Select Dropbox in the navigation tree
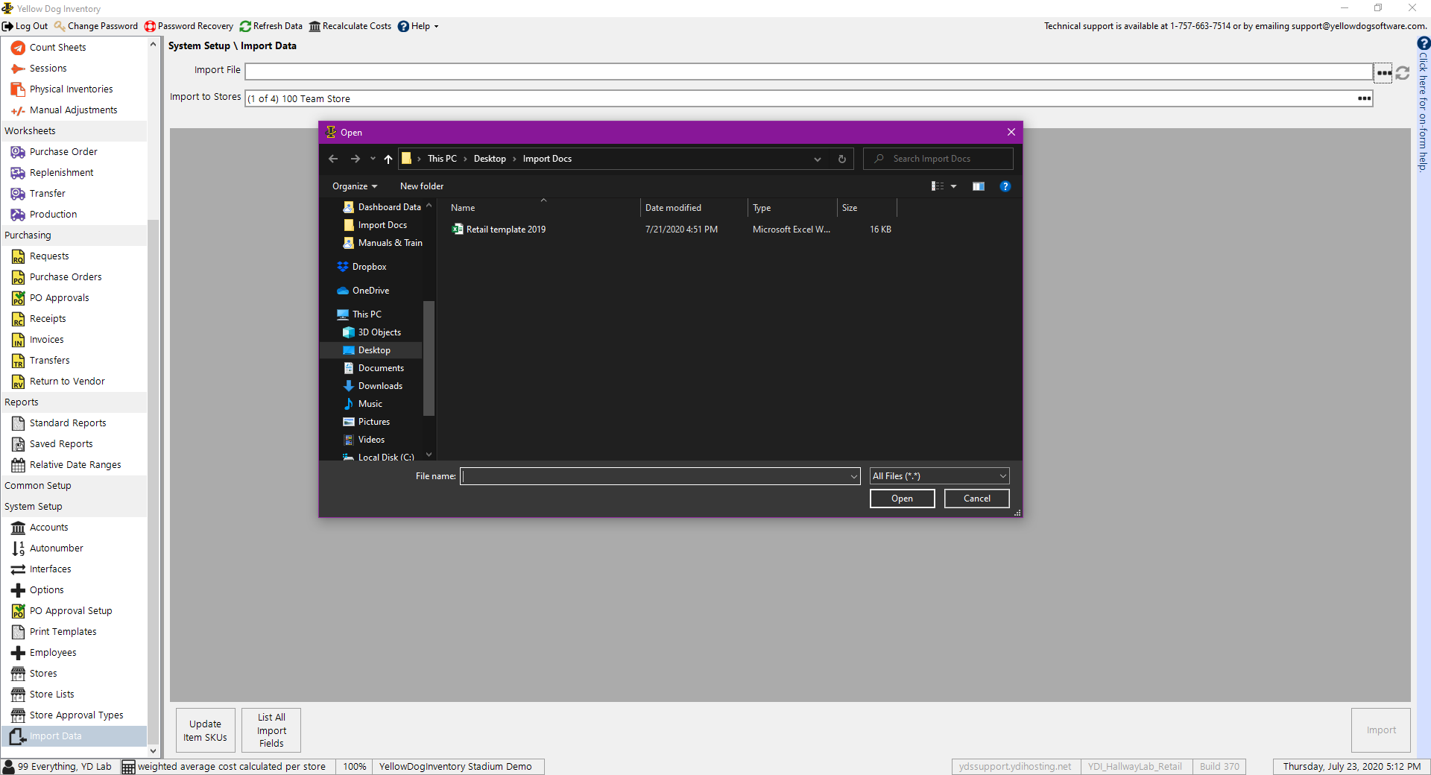Viewport: 1431px width, 775px height. point(369,267)
